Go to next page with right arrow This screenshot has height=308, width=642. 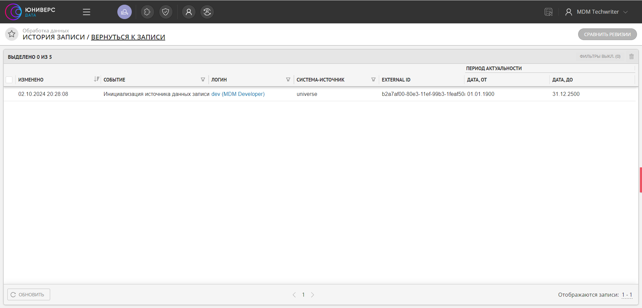click(x=312, y=295)
